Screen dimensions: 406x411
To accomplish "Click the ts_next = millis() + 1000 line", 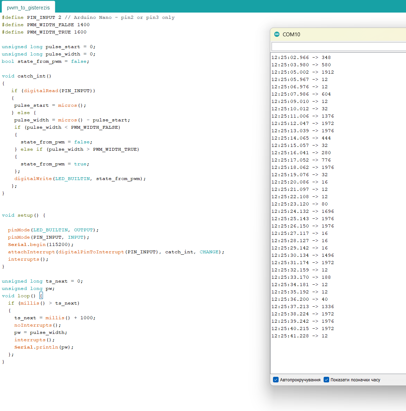I will tap(55, 318).
